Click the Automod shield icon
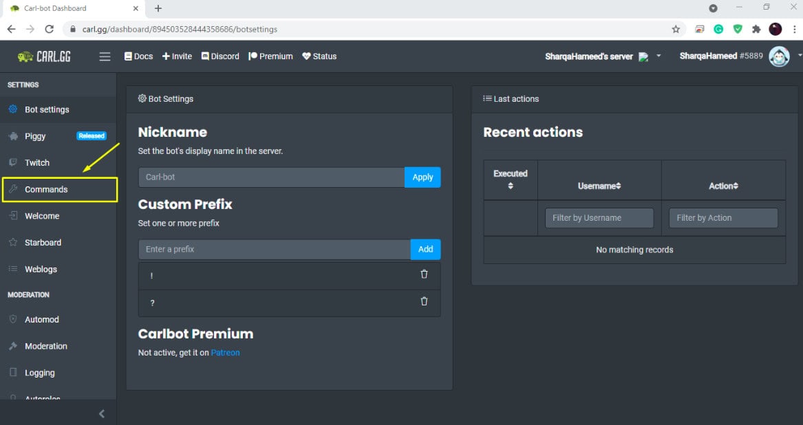This screenshot has height=425, width=803. click(x=13, y=319)
